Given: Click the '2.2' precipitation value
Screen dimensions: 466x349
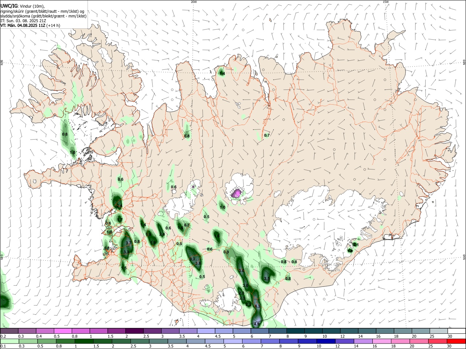Looking at the screenshot, I should (248, 304).
